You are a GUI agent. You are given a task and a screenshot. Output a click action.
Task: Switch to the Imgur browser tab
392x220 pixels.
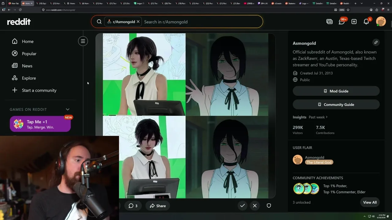point(139,3)
